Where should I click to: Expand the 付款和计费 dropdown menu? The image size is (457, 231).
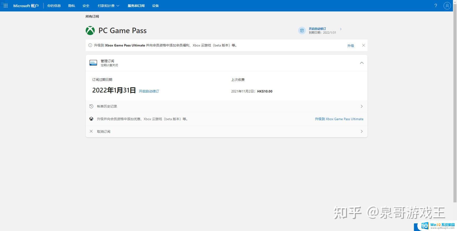point(108,6)
